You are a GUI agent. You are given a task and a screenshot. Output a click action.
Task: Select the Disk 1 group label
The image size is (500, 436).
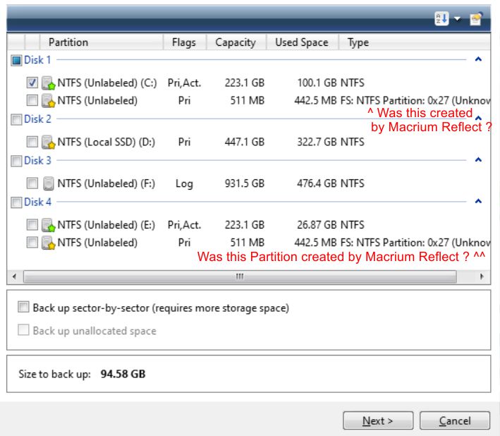(37, 60)
